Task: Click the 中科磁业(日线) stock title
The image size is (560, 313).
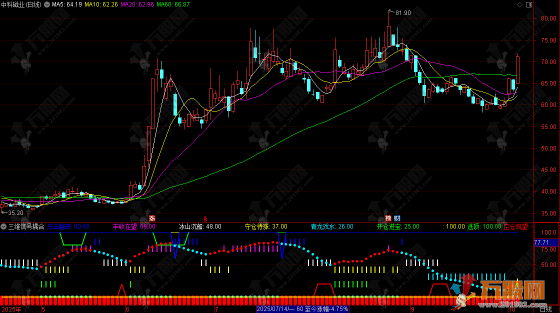Action: [x=21, y=4]
